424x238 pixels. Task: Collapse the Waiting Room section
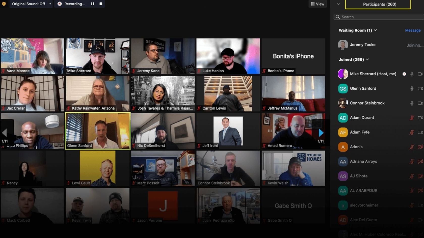click(376, 30)
